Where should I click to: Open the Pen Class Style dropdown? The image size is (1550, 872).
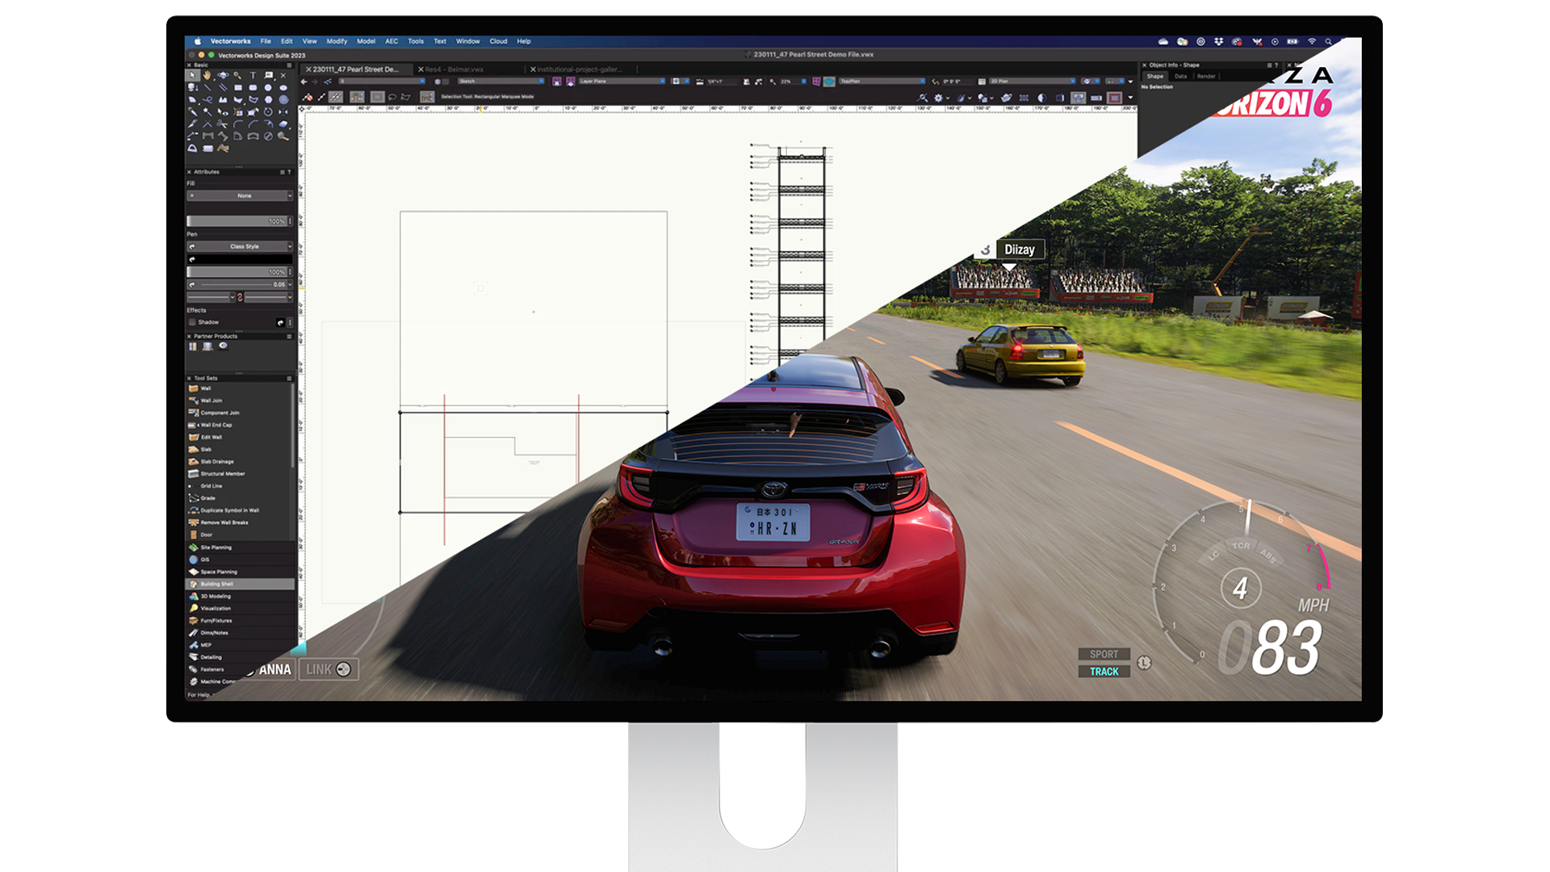coord(240,246)
